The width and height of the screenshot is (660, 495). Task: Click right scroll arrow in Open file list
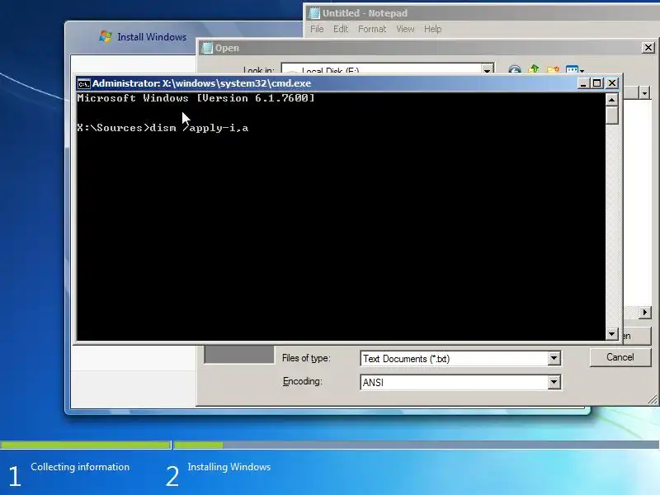[x=645, y=313]
